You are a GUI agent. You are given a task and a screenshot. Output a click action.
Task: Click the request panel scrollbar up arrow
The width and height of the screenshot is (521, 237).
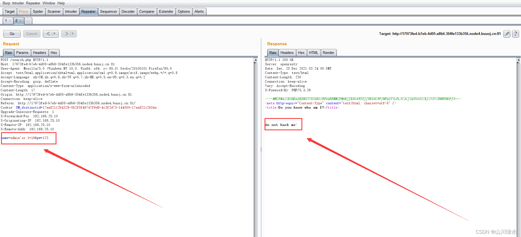coord(256,60)
